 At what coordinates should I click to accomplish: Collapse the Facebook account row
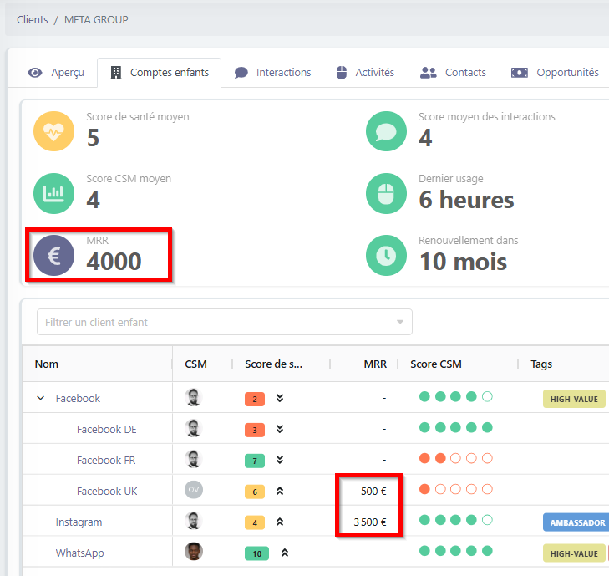pyautogui.click(x=41, y=399)
